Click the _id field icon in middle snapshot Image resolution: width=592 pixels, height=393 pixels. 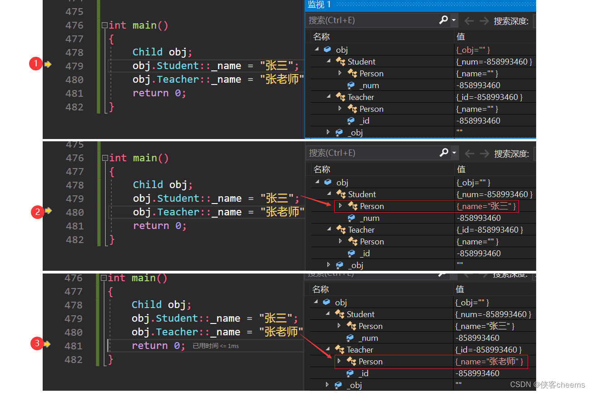click(351, 253)
